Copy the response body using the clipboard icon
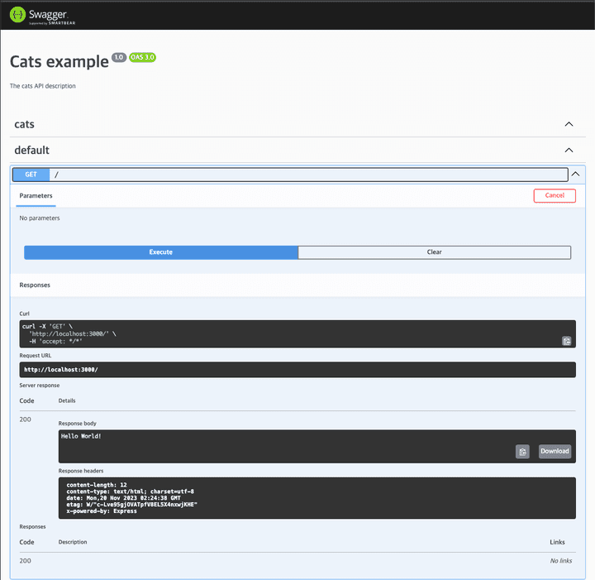 [x=522, y=451]
